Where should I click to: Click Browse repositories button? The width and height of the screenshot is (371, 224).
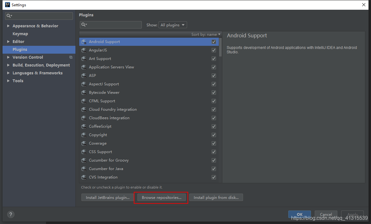coord(162,198)
